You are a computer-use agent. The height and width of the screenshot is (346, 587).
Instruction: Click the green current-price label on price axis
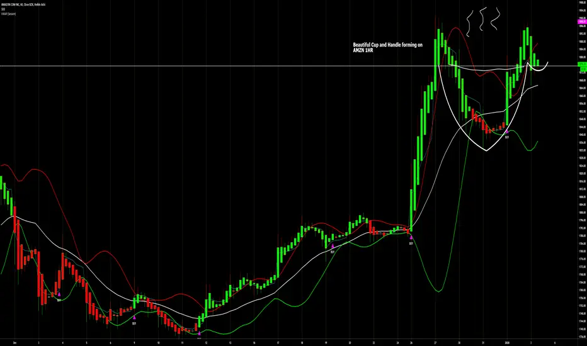pyautogui.click(x=582, y=64)
